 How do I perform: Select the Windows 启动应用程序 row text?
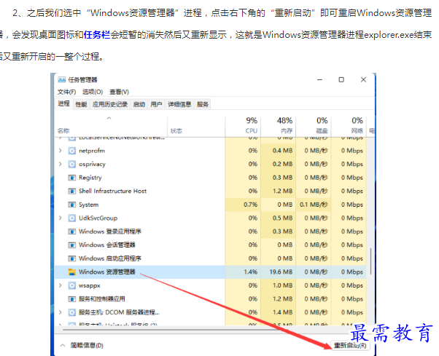[110, 258]
